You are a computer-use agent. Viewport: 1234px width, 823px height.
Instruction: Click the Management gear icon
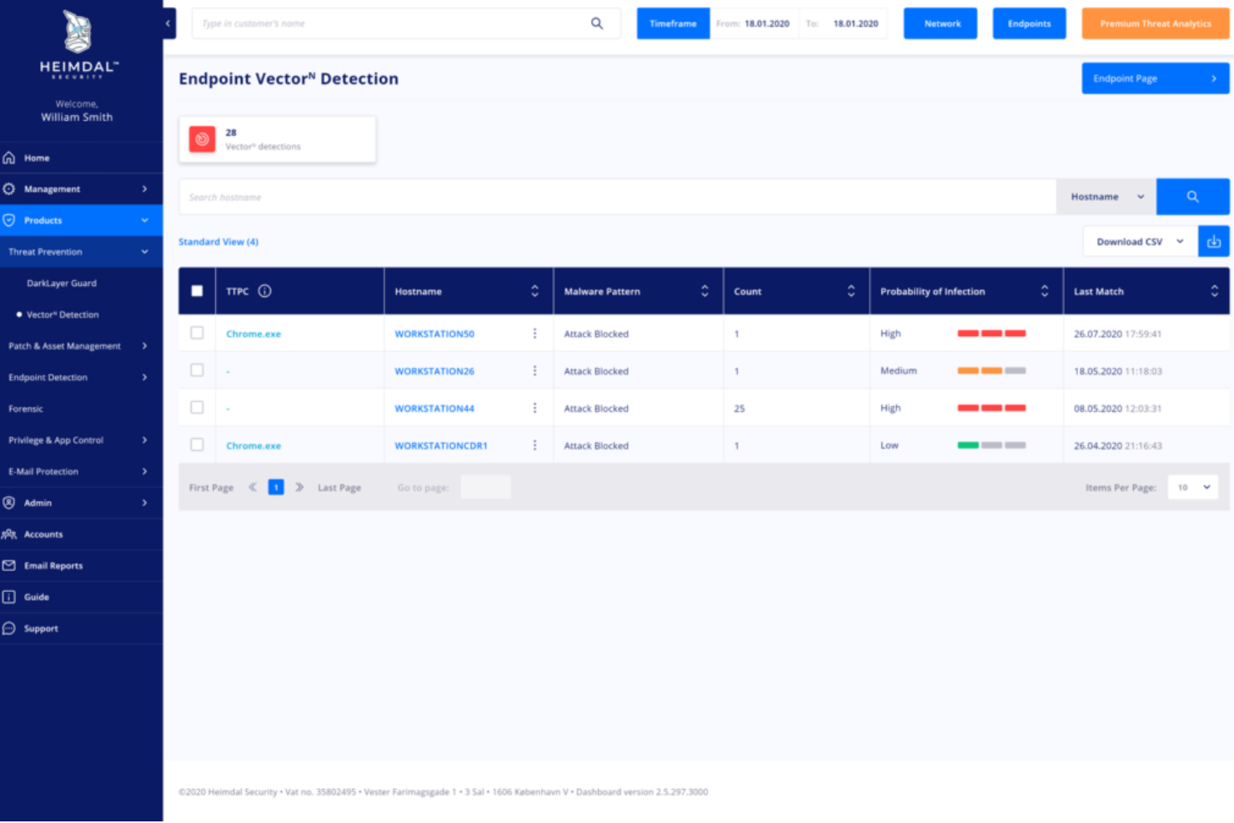pyautogui.click(x=9, y=189)
